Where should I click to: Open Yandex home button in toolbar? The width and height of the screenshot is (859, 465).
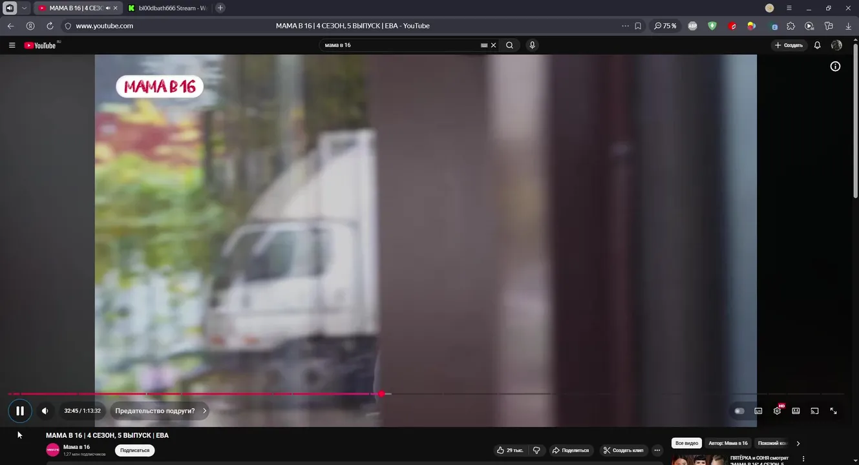[30, 26]
